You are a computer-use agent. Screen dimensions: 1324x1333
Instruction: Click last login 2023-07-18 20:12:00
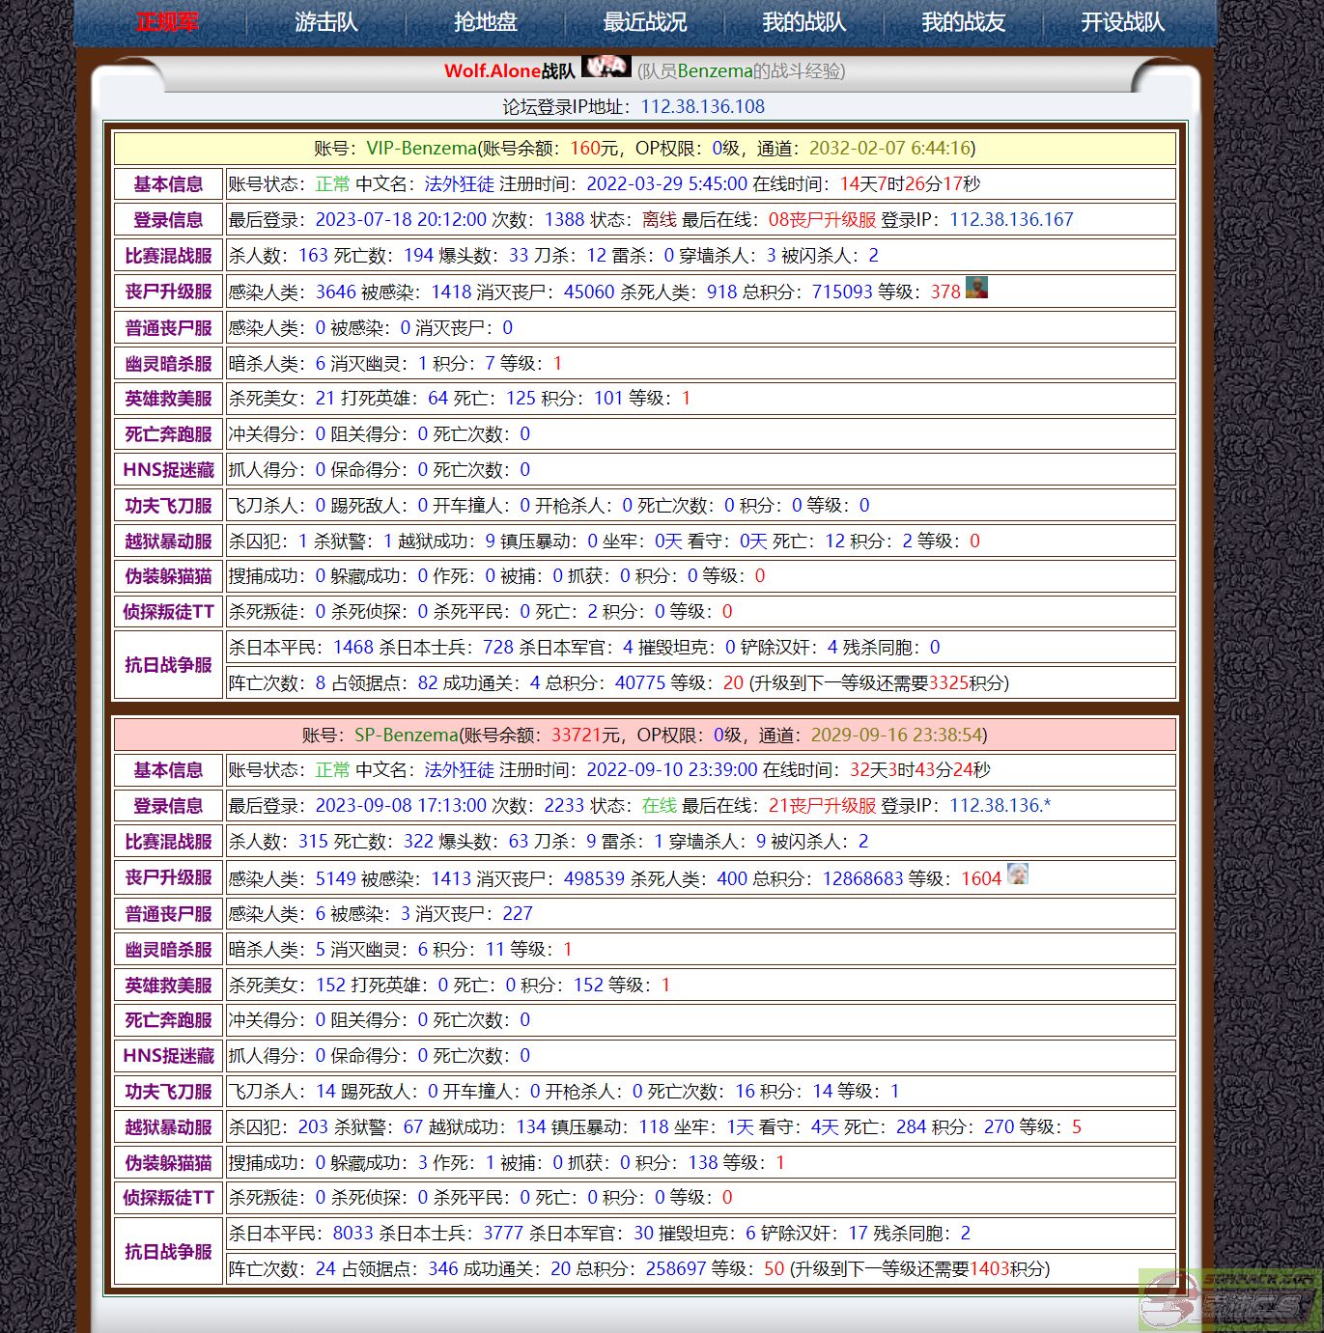[401, 219]
